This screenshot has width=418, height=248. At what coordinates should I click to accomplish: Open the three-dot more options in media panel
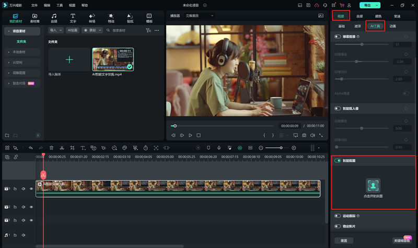(x=157, y=30)
